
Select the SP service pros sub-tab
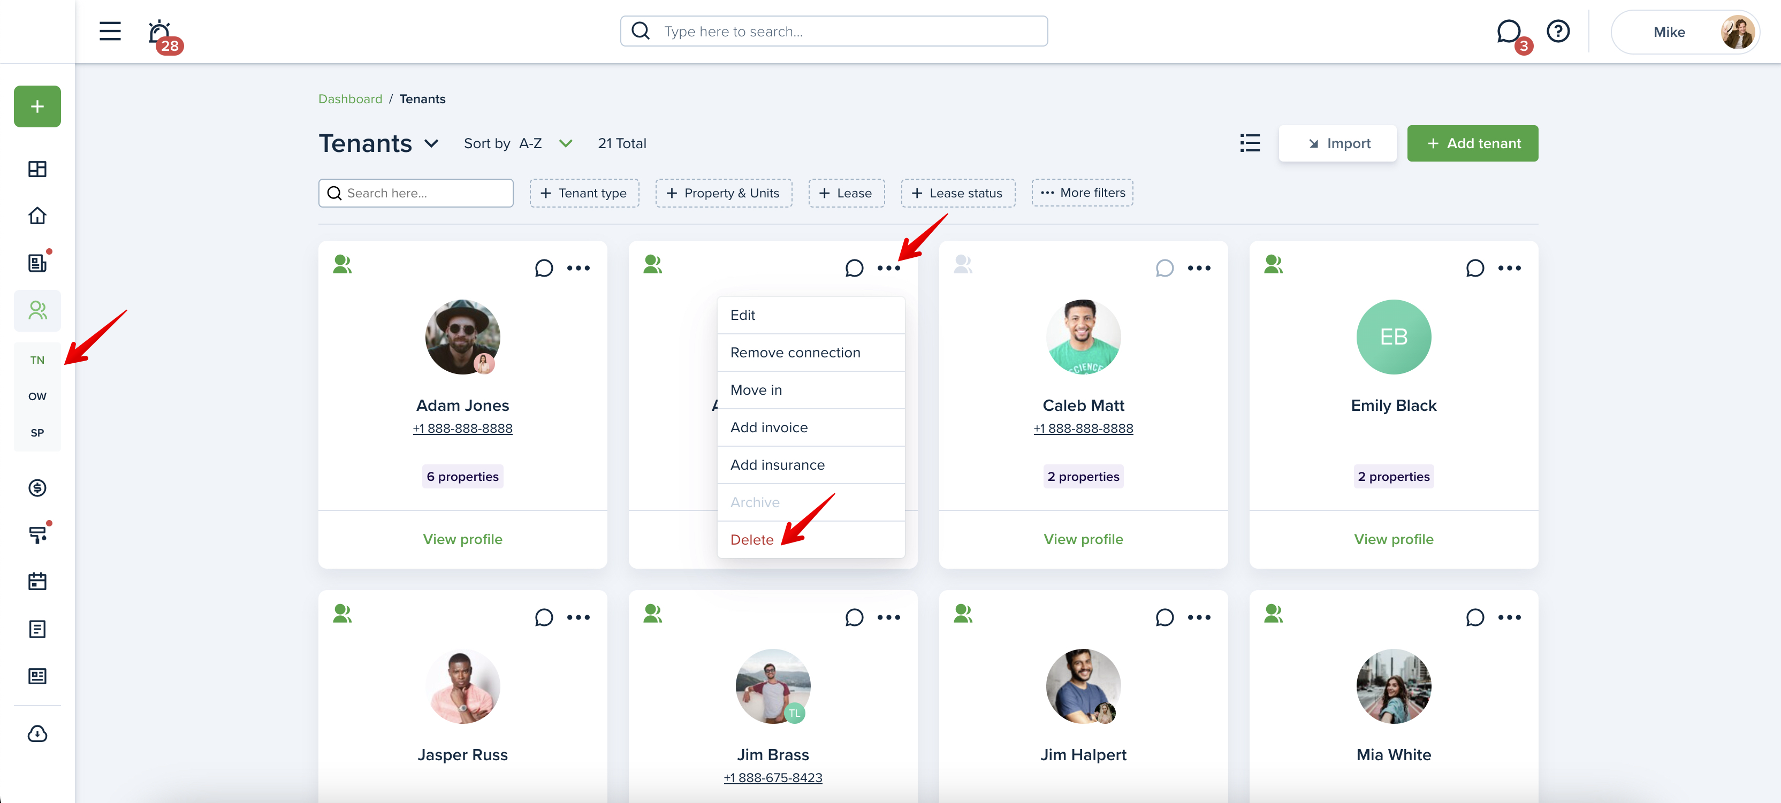(37, 433)
